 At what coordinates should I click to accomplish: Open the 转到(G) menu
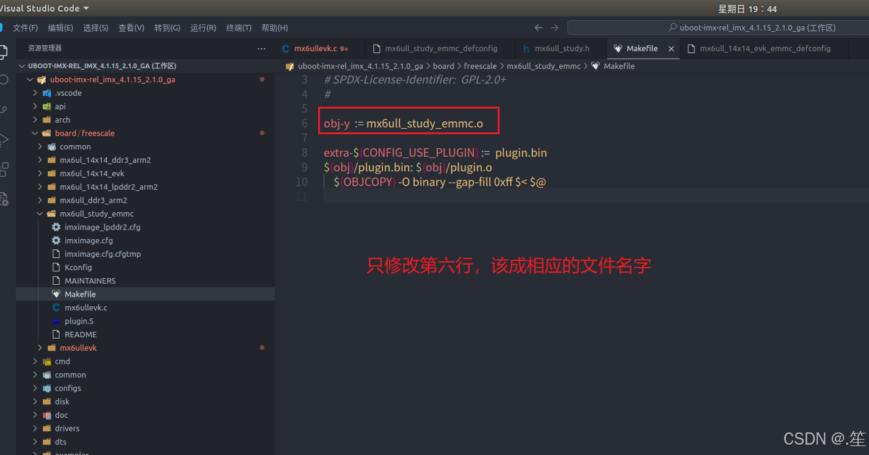[x=167, y=27]
